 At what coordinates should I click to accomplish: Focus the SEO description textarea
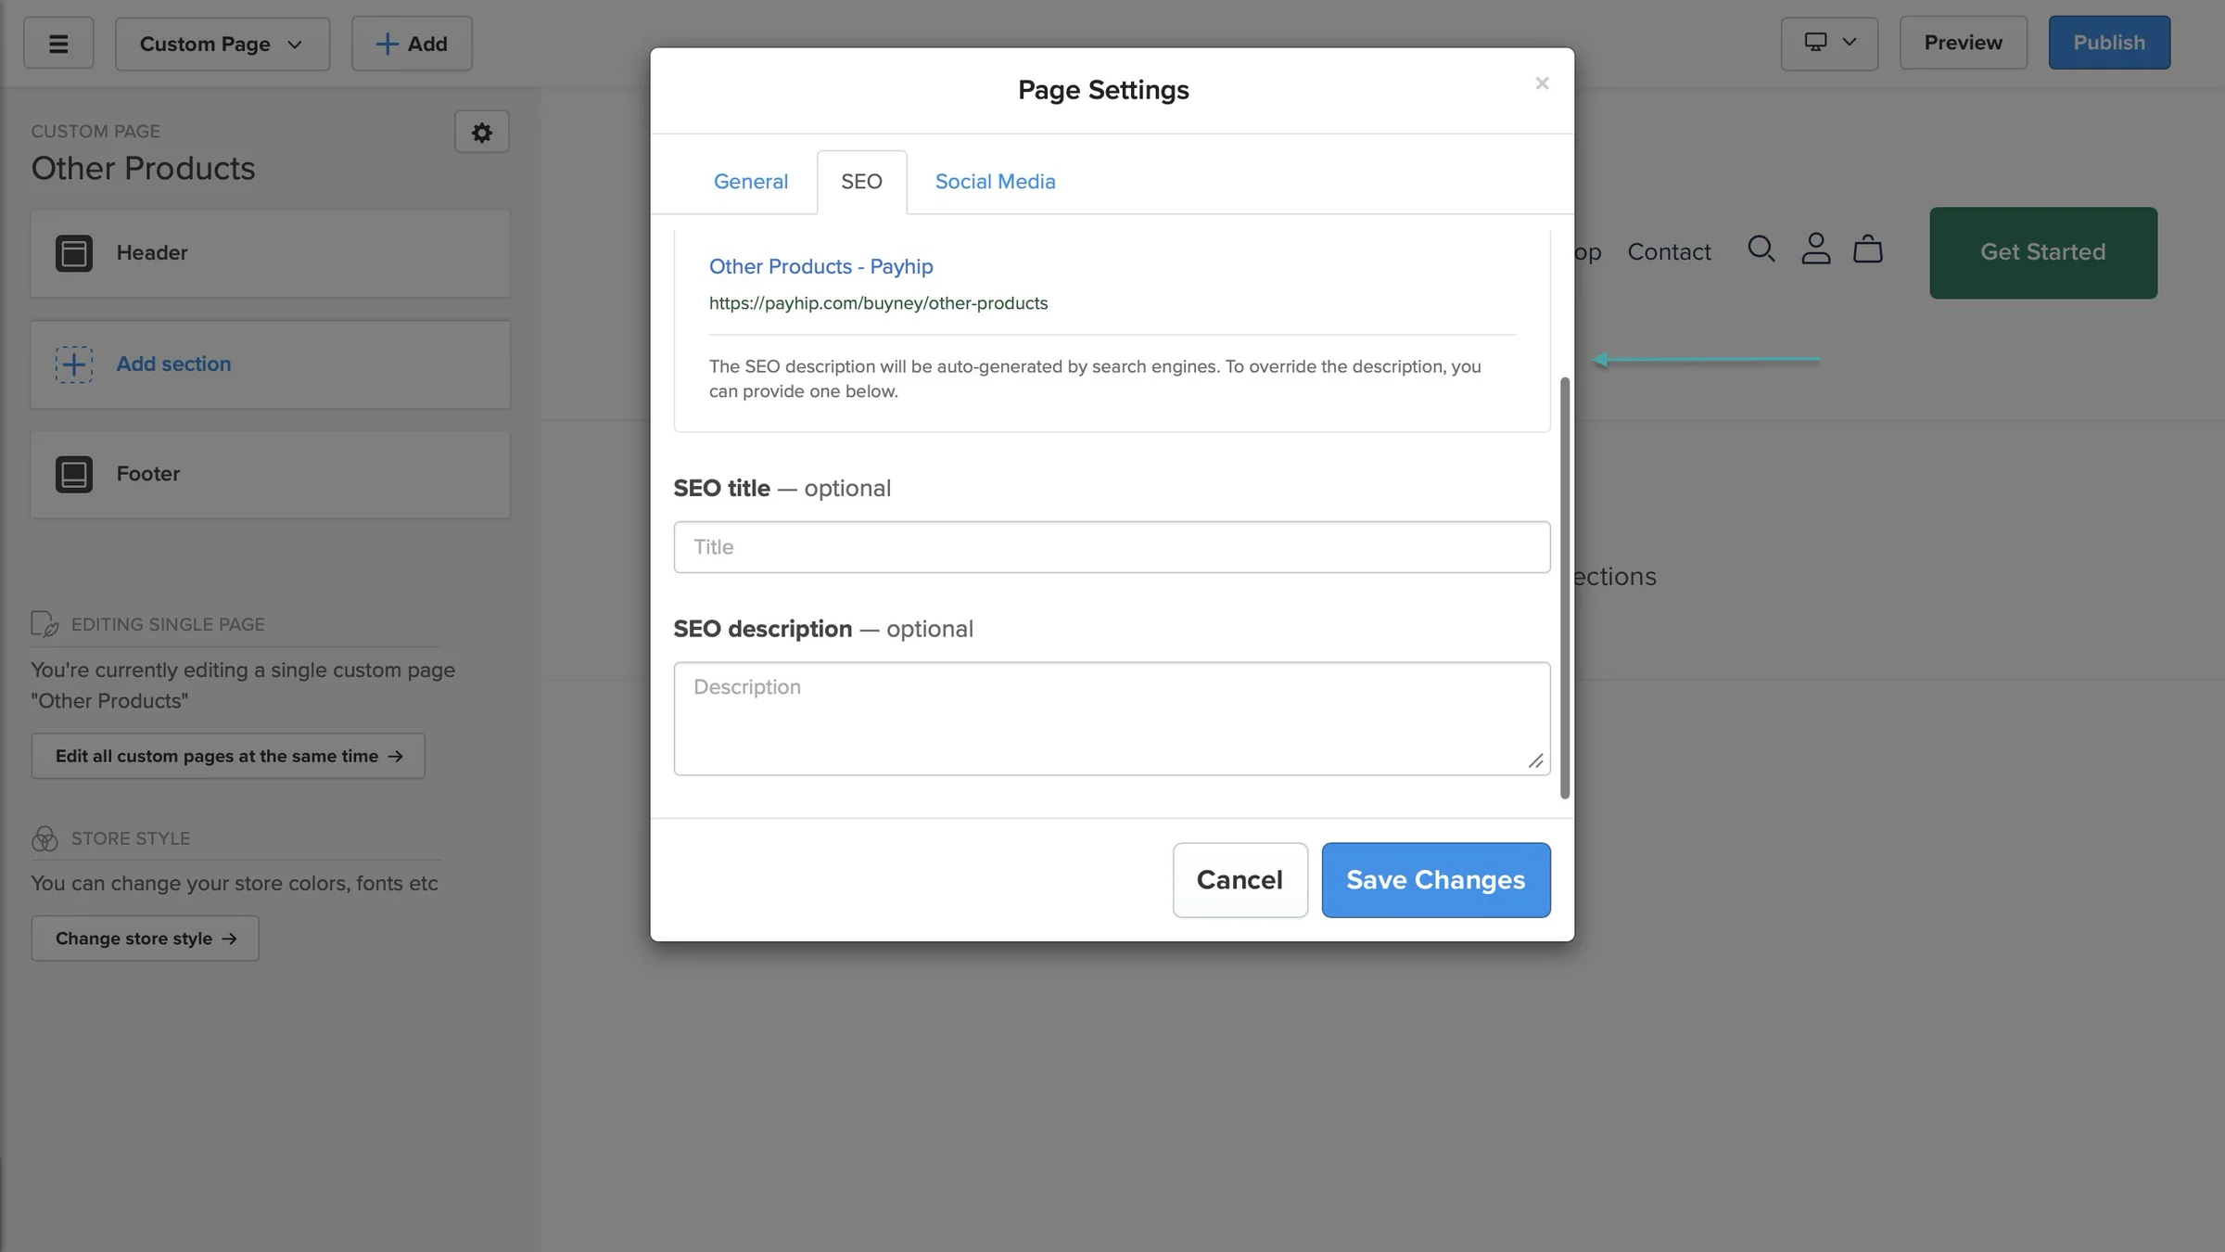click(1112, 719)
